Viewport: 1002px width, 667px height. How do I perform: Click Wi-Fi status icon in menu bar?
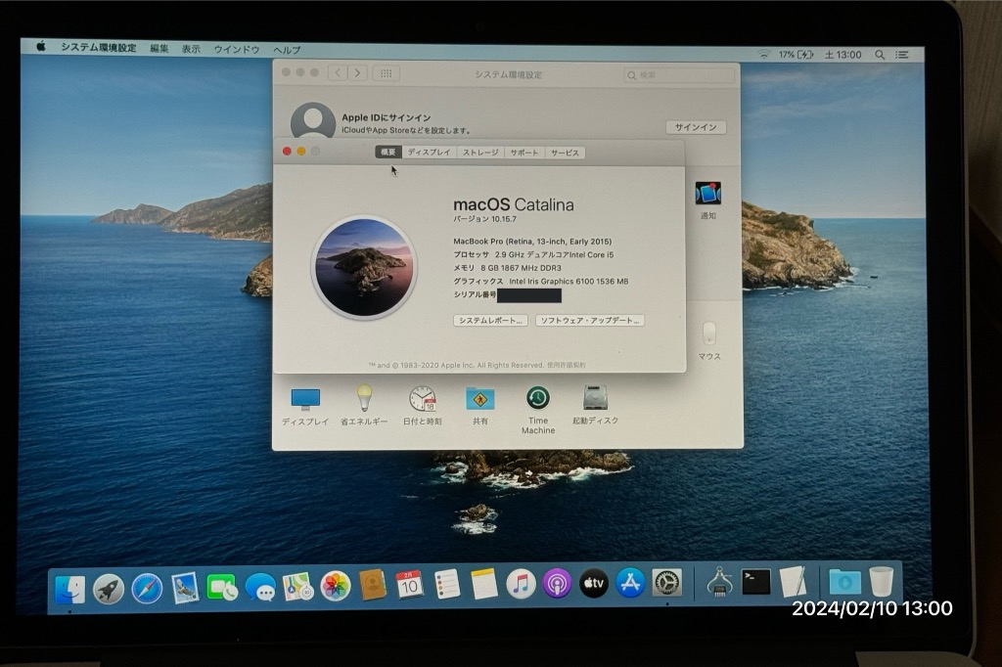pyautogui.click(x=763, y=55)
